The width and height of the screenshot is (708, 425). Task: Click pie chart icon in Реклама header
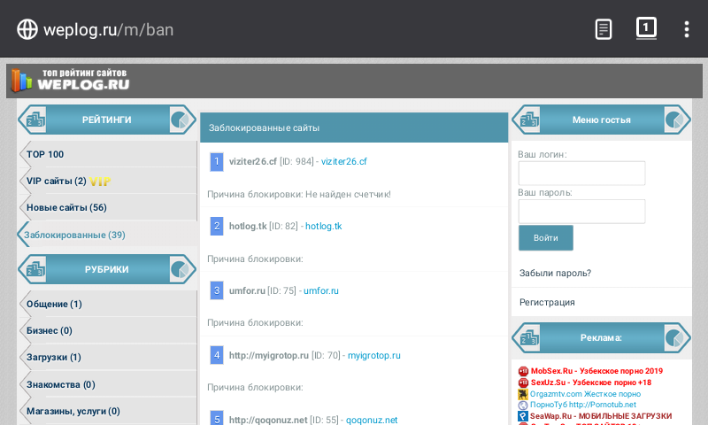point(675,338)
